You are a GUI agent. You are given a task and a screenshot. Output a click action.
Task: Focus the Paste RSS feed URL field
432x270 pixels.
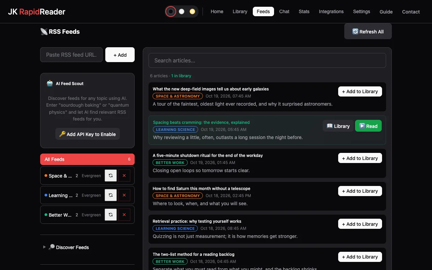coord(71,55)
